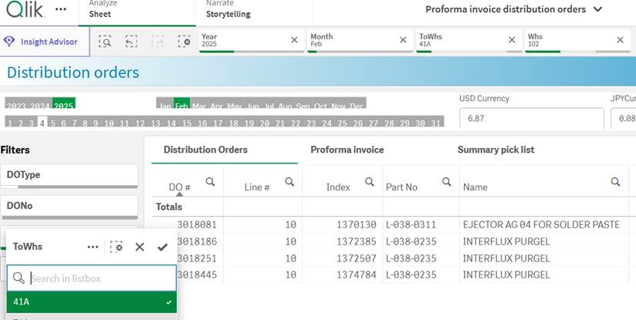Activate the smart search selections icon
Viewport: 636px width, 320px height.
[105, 42]
